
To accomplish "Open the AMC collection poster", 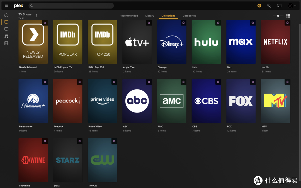I will coord(172,101).
